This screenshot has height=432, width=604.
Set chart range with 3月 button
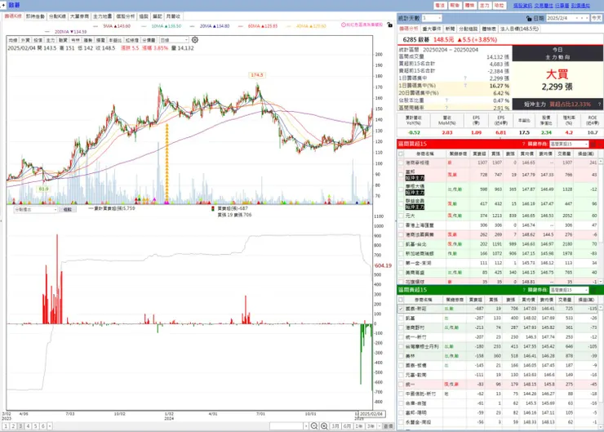tap(335, 425)
